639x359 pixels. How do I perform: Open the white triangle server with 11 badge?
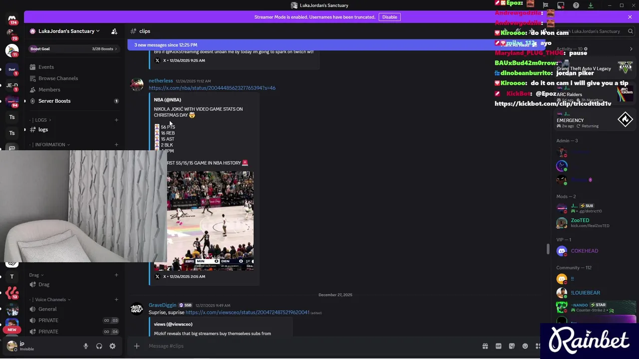(12, 51)
